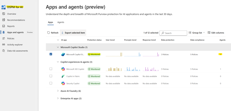
Task: Click the Group list icon
Action: tap(190, 33)
